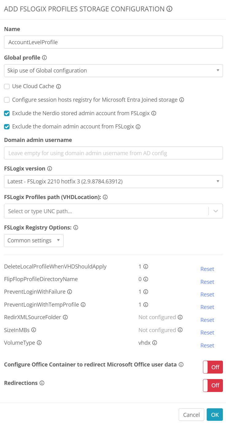The image size is (226, 423).
Task: Click info icon beside vhdx value
Action: 155,343
